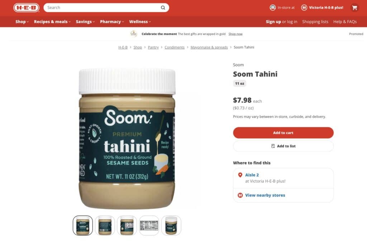Click the search magnifier icon
The image size is (367, 242).
(163, 8)
